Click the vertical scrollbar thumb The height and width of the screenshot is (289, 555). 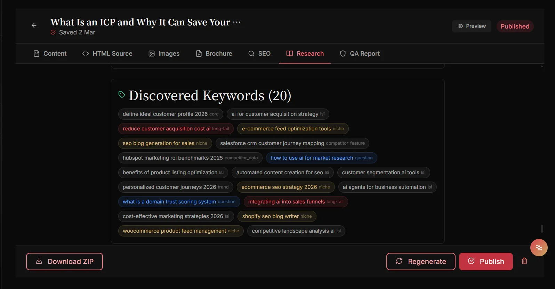(x=542, y=228)
